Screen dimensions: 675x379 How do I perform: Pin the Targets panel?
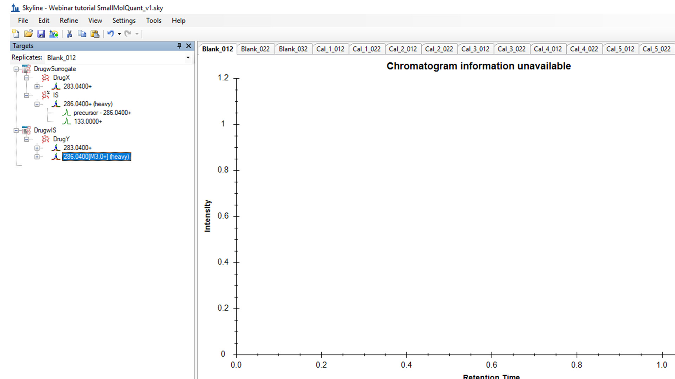[x=179, y=46]
